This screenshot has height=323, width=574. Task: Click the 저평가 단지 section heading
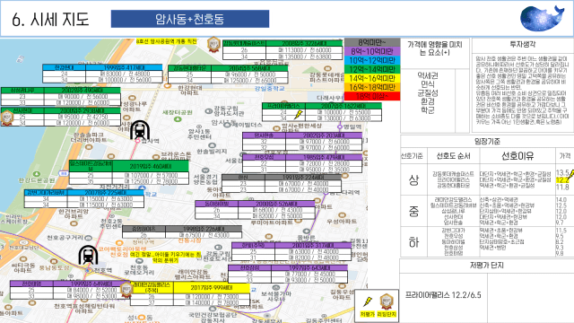(x=486, y=265)
